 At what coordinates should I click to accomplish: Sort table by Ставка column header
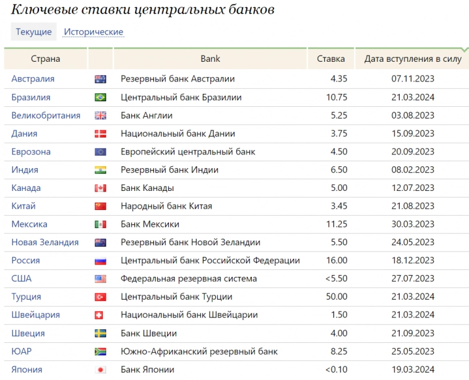[330, 59]
